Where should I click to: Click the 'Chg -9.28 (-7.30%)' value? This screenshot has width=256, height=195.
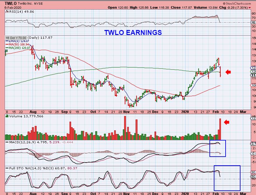tap(233, 7)
